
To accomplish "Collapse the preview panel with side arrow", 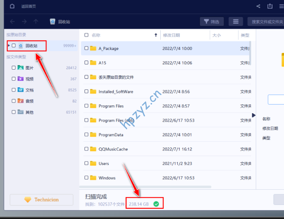I will (x=253, y=115).
